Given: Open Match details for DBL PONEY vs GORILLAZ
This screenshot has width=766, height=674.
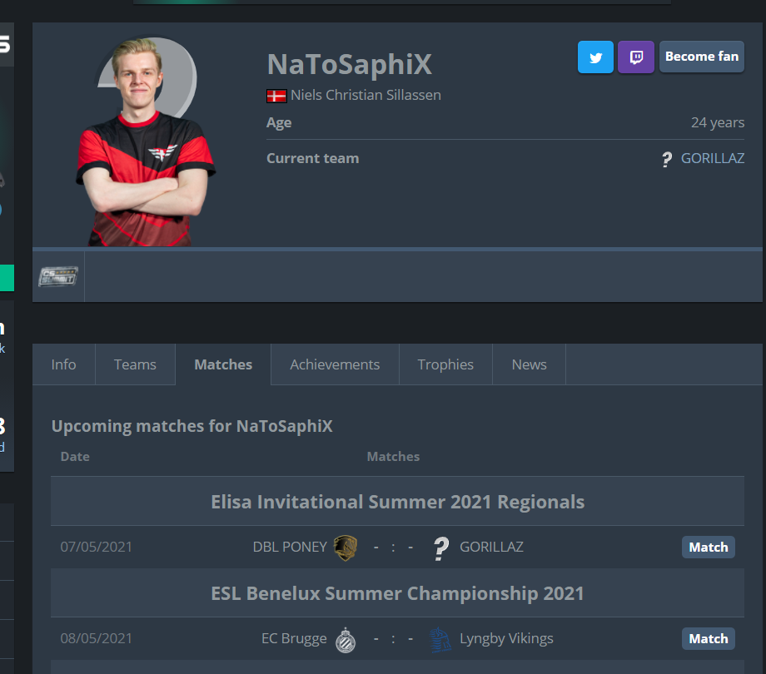Looking at the screenshot, I should point(708,548).
